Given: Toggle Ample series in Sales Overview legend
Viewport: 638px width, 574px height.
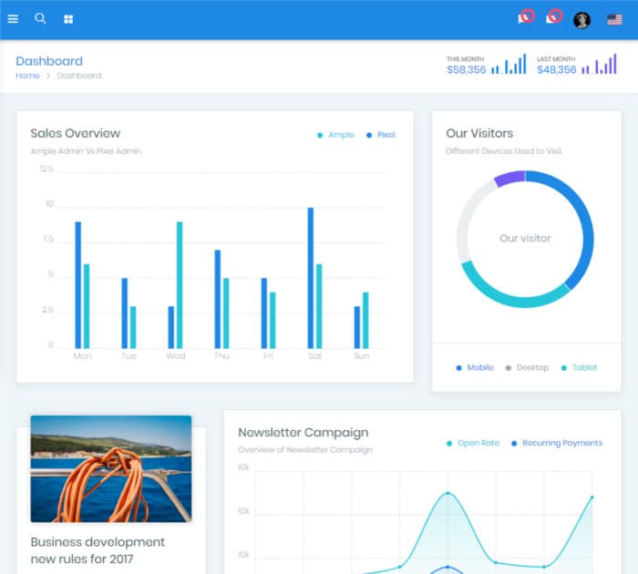Looking at the screenshot, I should click(335, 135).
